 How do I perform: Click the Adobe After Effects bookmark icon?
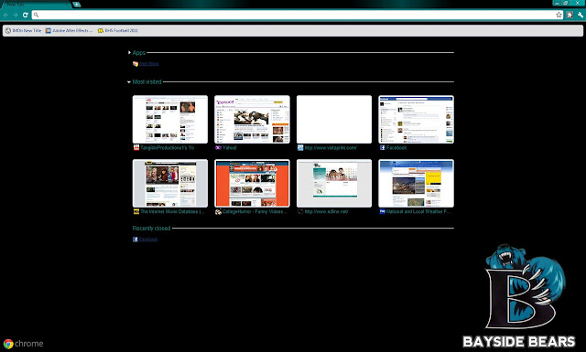click(x=49, y=30)
